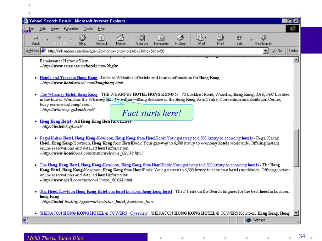Click the Internet Explorer title bar icon

[x=25, y=21]
